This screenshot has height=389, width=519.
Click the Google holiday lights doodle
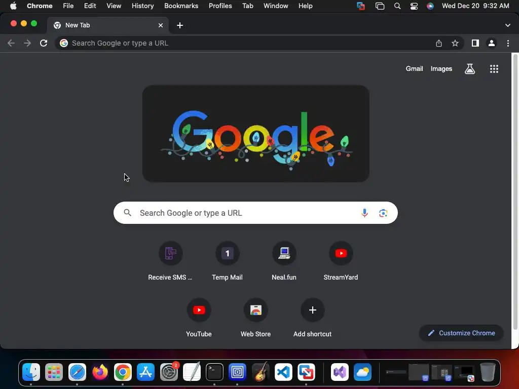tap(256, 134)
